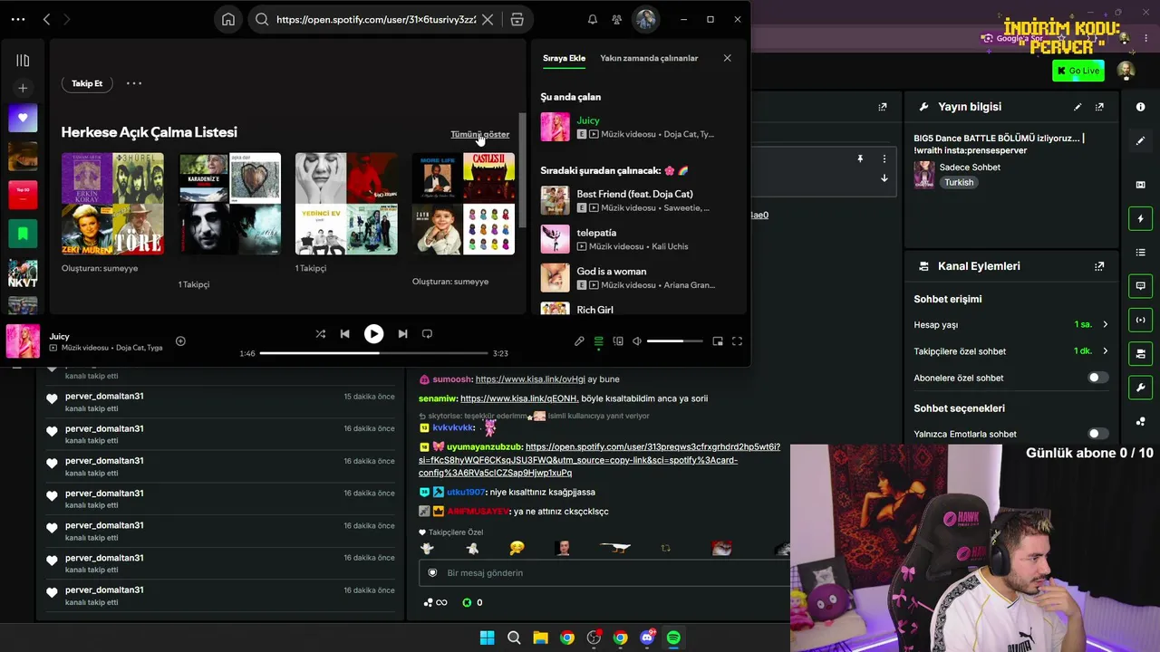Show lyrics with microphone icon

tap(579, 341)
